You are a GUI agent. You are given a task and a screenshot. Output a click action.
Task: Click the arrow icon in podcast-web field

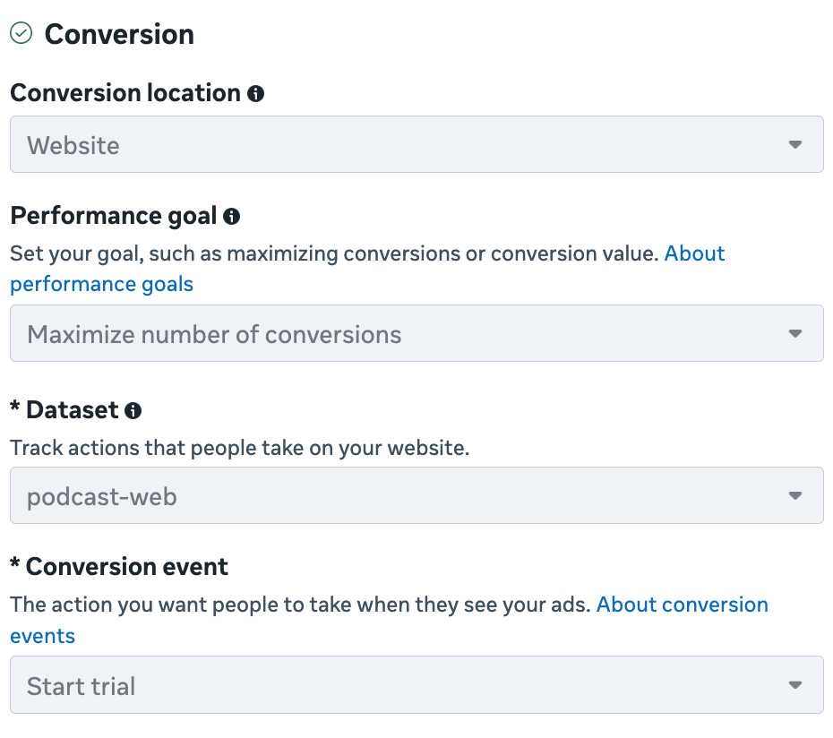pyautogui.click(x=794, y=495)
